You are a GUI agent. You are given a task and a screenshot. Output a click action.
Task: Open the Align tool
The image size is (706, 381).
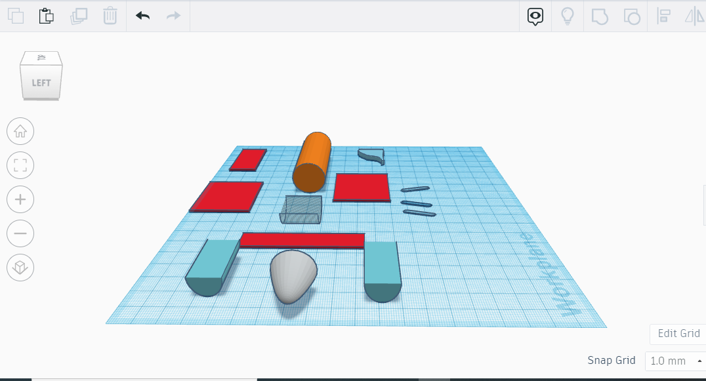[x=663, y=16]
